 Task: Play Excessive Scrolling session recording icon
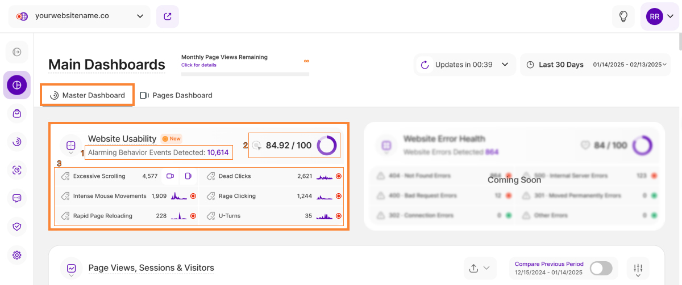coord(170,176)
